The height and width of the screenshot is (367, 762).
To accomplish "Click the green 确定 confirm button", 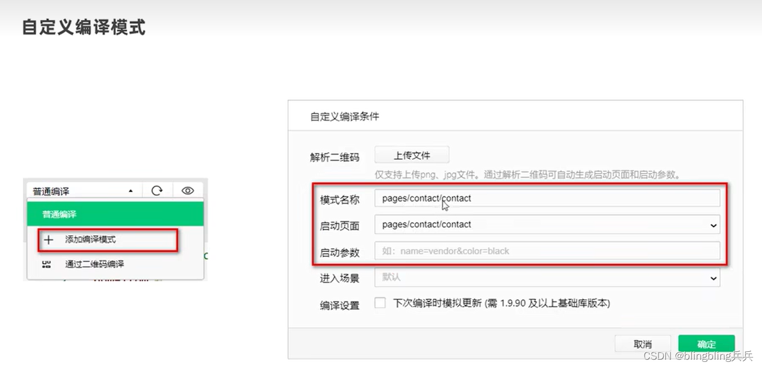I will [707, 343].
